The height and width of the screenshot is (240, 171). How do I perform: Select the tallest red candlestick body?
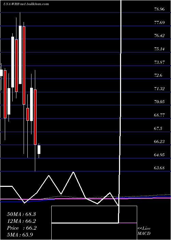click(x=24, y=65)
